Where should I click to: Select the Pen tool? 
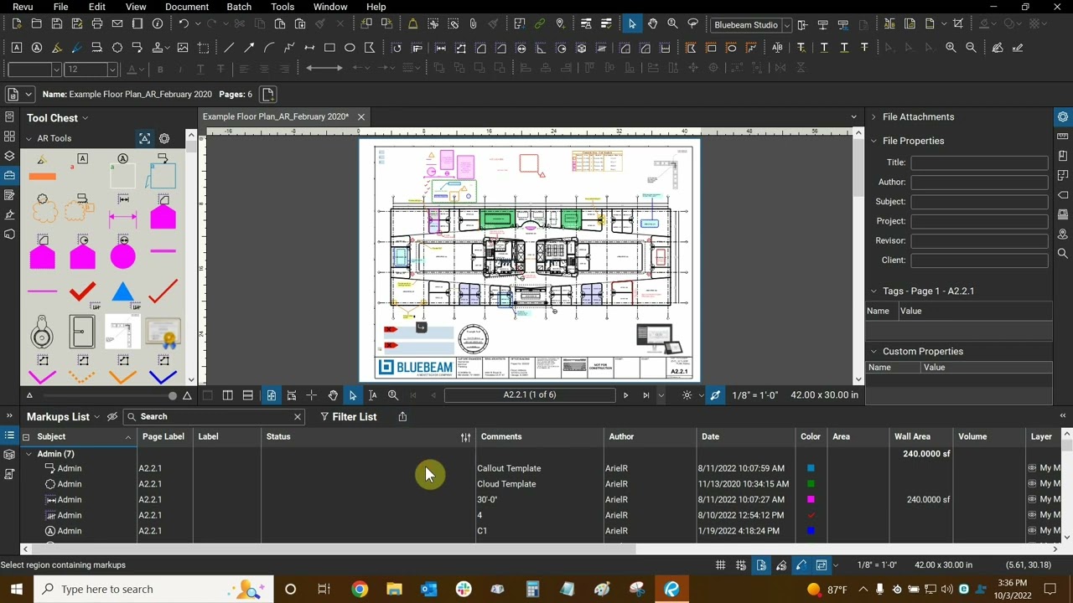pos(77,48)
